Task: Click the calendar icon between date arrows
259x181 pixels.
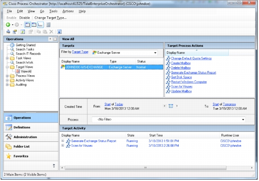Action: [x=171, y=106]
